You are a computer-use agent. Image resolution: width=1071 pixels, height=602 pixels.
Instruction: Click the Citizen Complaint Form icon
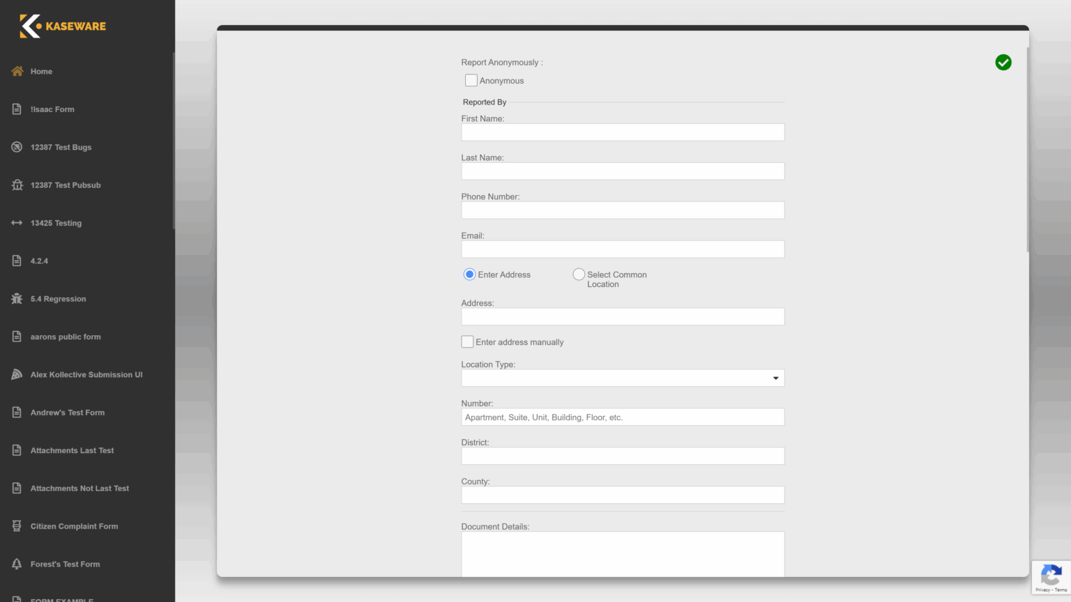click(x=16, y=526)
